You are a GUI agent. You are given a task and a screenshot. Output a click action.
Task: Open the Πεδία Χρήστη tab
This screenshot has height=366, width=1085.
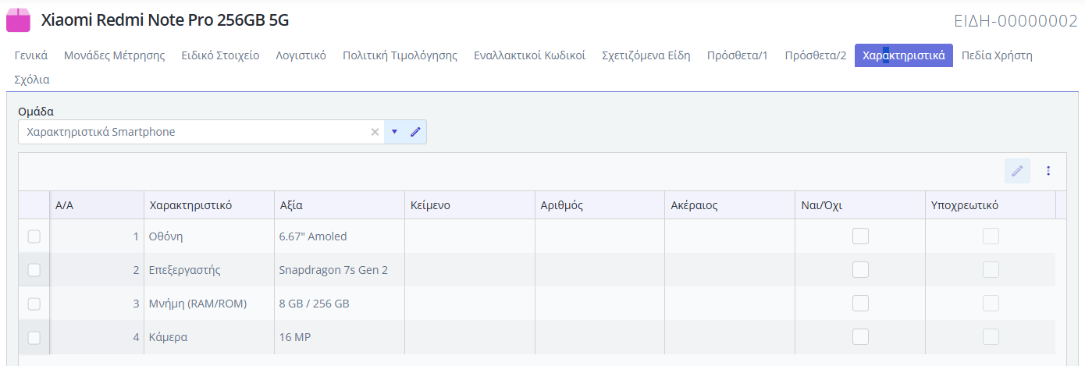coord(997,55)
